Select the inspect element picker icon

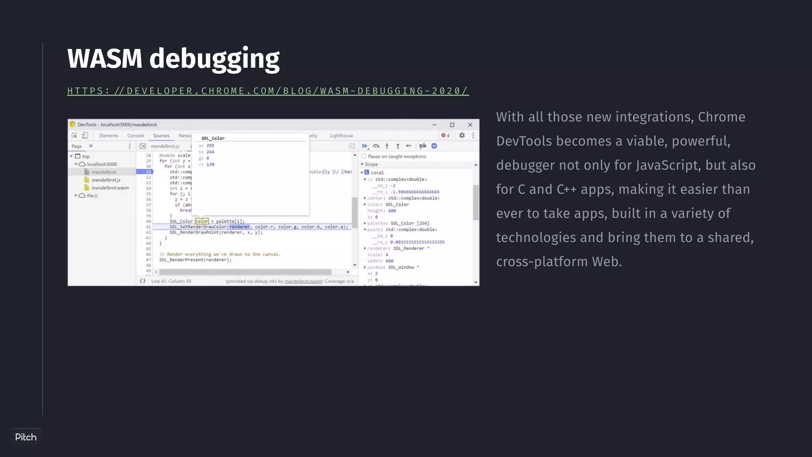click(x=74, y=135)
